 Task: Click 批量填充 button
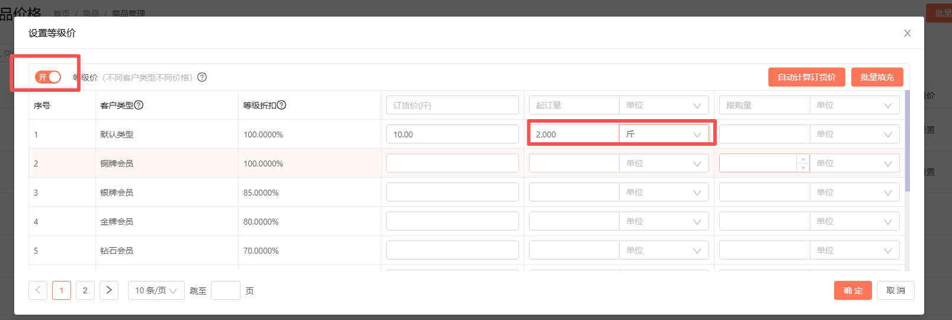(x=877, y=77)
